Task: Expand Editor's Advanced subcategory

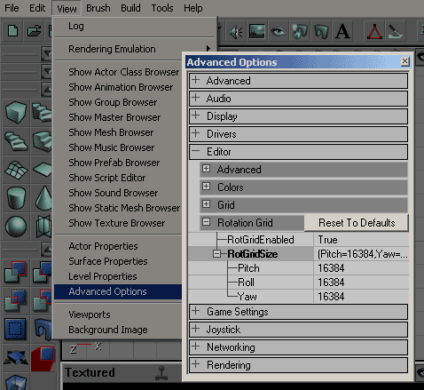Action: tap(206, 169)
